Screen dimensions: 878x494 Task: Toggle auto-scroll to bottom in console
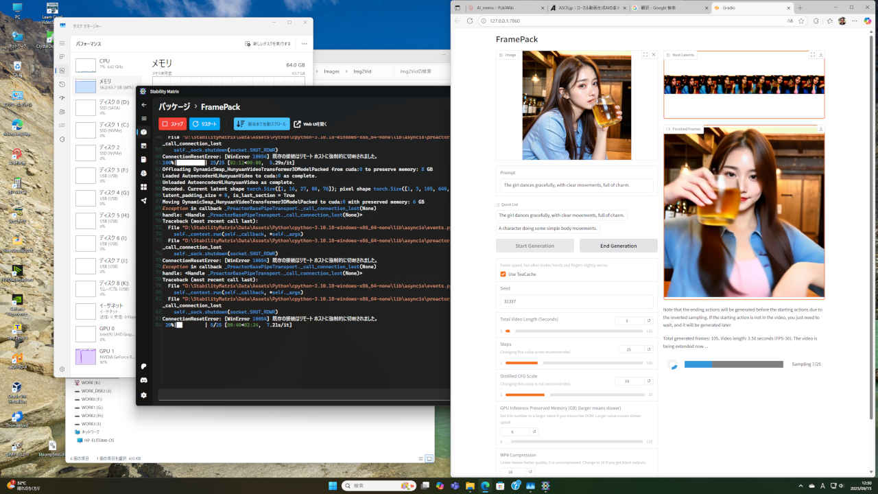(x=261, y=124)
